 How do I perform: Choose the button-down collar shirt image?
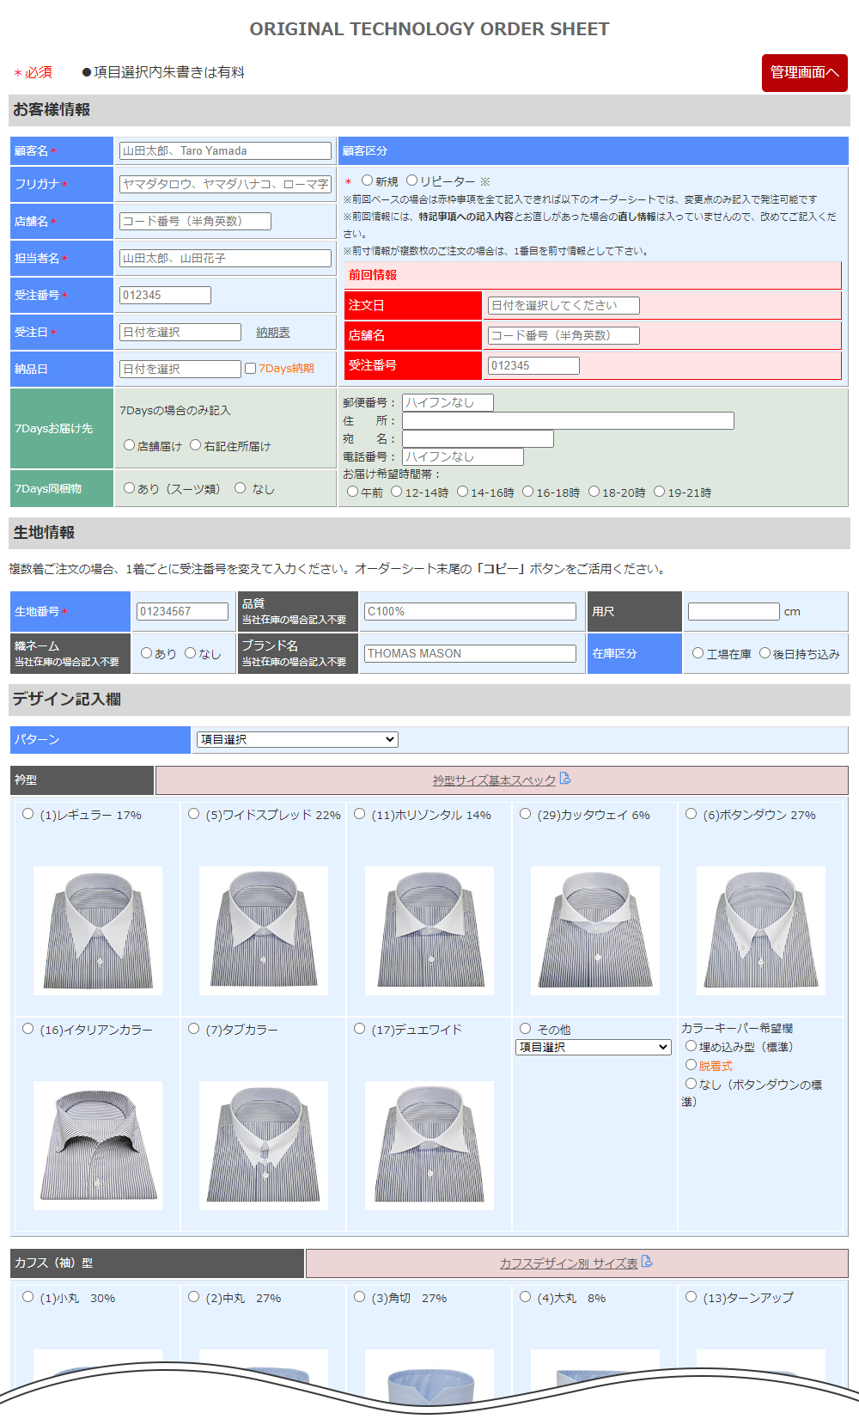click(760, 930)
